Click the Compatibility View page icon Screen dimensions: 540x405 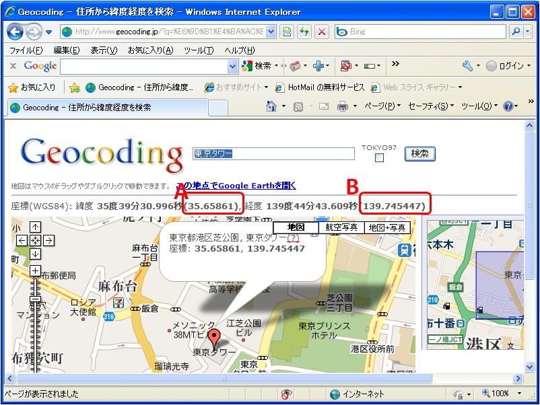pyautogui.click(x=287, y=32)
